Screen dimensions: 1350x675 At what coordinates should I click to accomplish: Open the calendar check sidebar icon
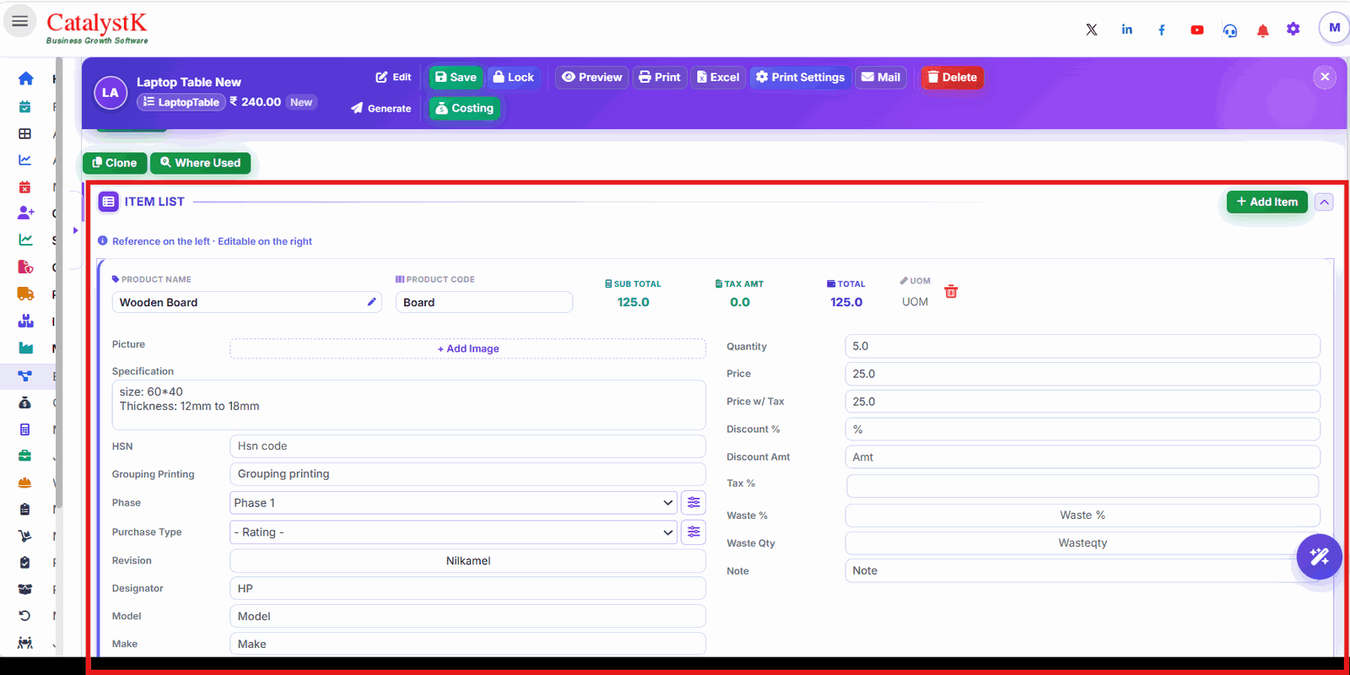pyautogui.click(x=25, y=106)
